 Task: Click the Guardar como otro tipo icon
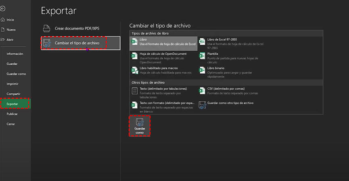click(202, 105)
